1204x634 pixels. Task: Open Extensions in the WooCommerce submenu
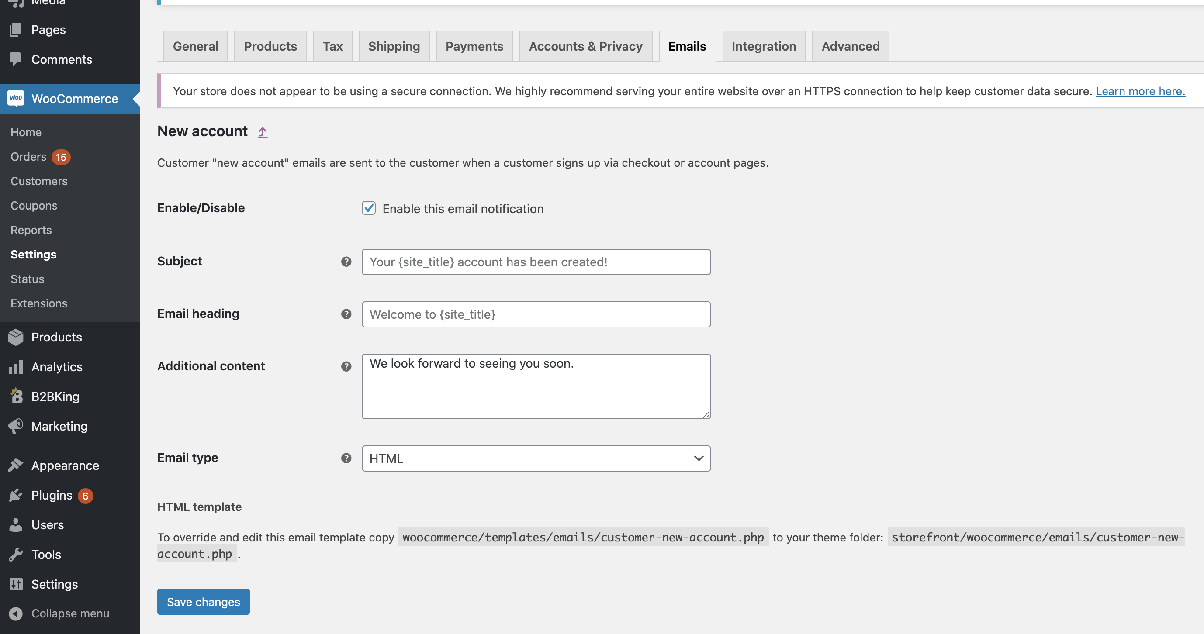point(39,303)
